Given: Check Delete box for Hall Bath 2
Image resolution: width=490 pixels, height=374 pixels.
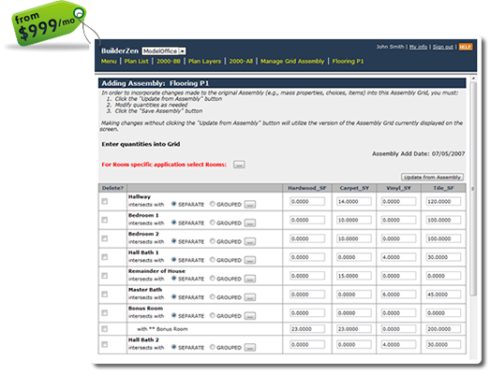Looking at the screenshot, I should pos(105,344).
